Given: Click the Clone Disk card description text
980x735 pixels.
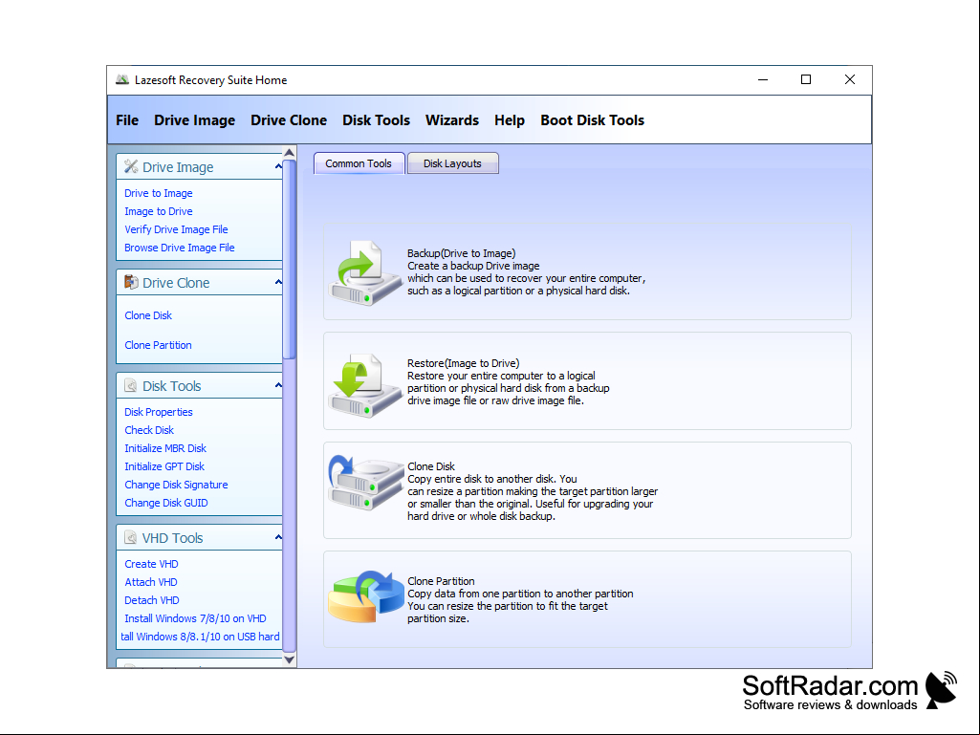Looking at the screenshot, I should pyautogui.click(x=533, y=491).
